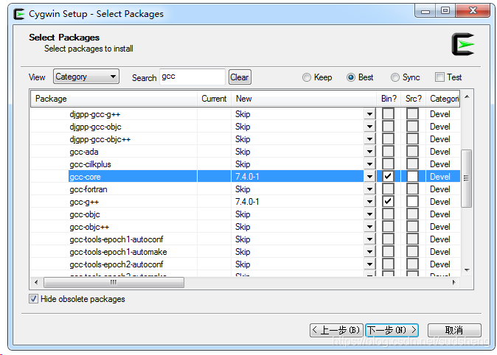
Task: Toggle the Src checkbox for djgpp-gcc-objc
Action: pyautogui.click(x=412, y=127)
